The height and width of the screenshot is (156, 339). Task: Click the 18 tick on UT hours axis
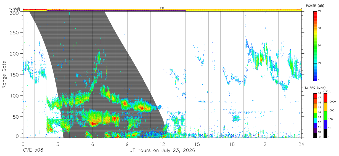[232, 144]
